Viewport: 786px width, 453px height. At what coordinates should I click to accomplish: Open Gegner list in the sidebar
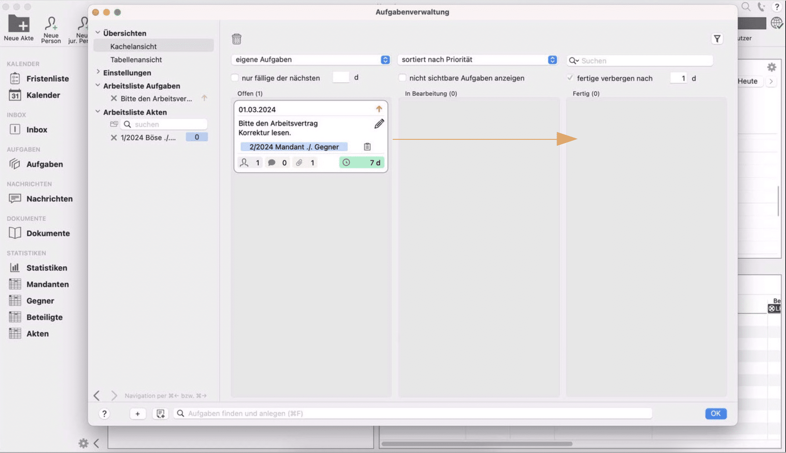32,300
